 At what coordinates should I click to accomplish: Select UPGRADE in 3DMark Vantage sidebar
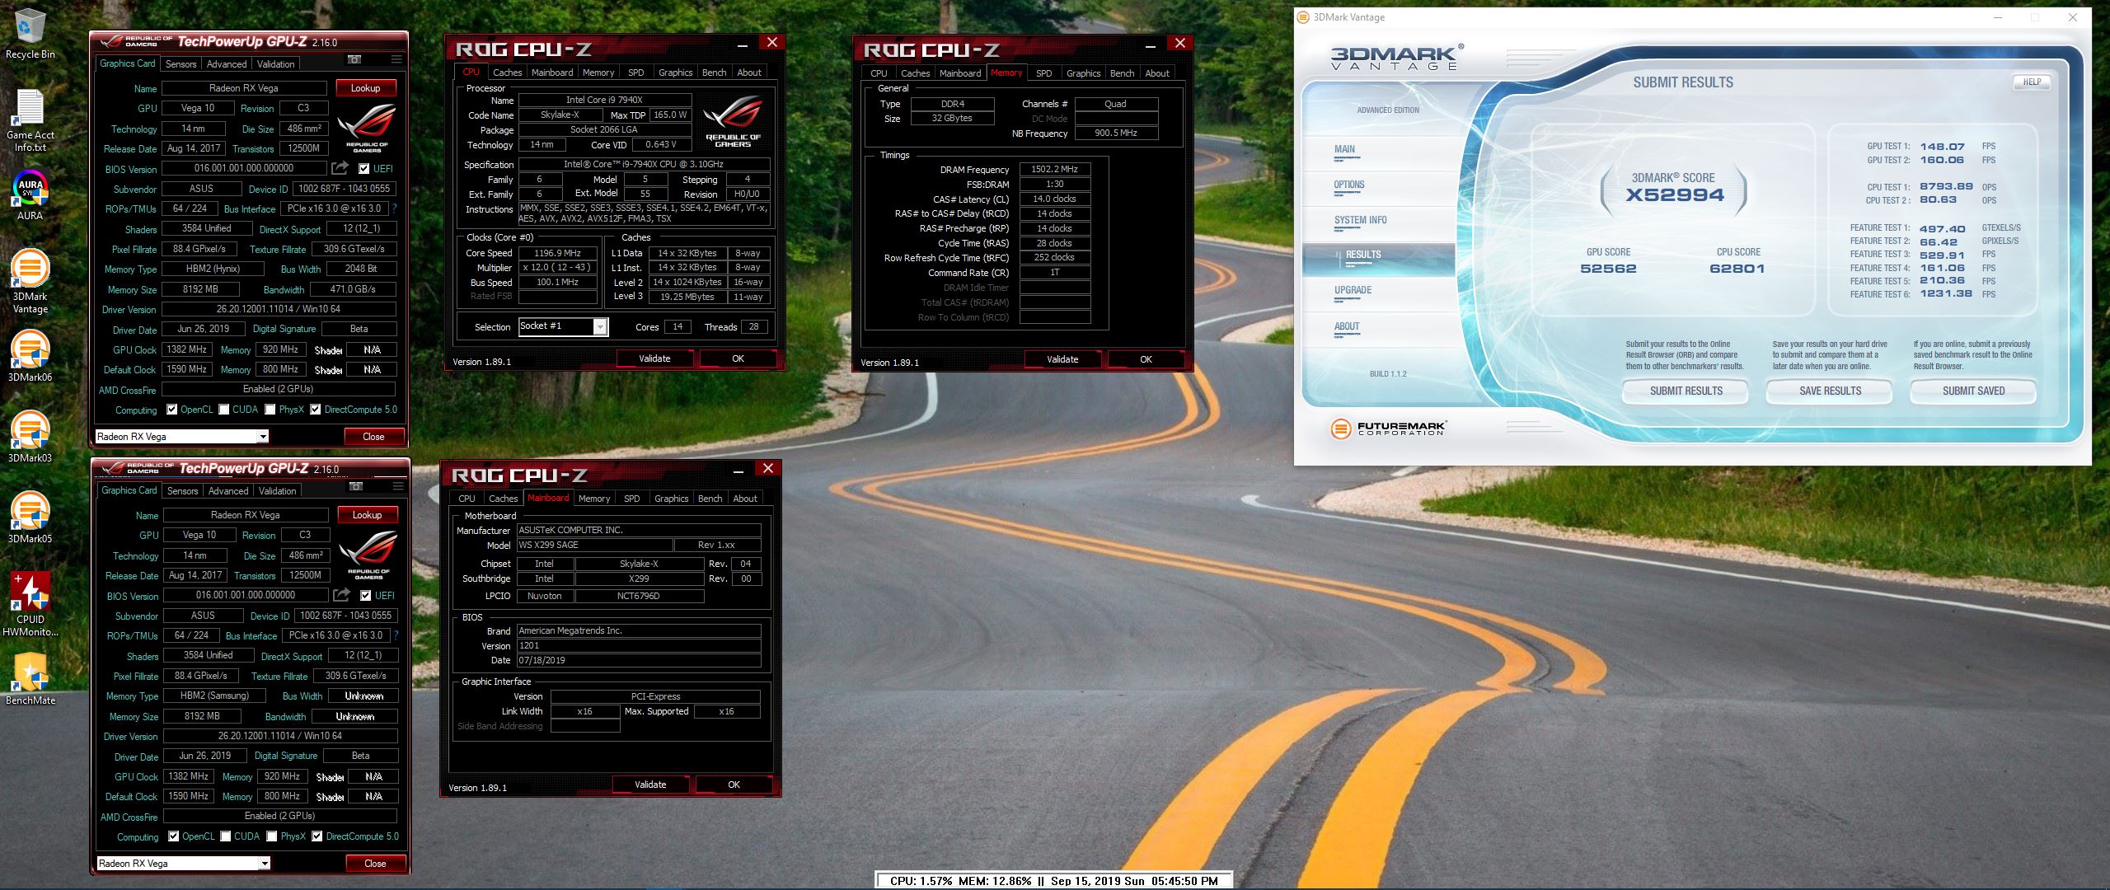1353,290
